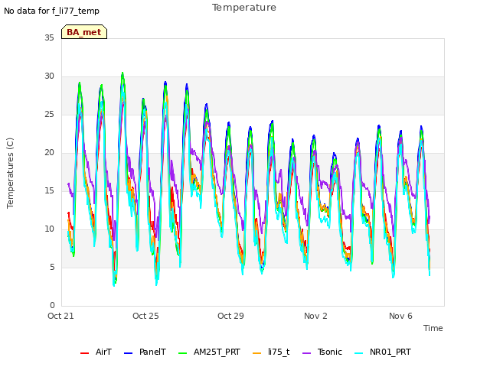The width and height of the screenshot is (490, 367).
Task: Click the blue PanelT color marker
Action: (x=128, y=353)
